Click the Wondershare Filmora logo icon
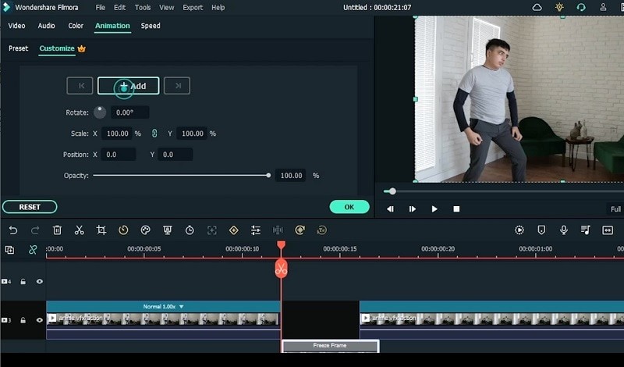This screenshot has height=367, width=624. (6, 7)
